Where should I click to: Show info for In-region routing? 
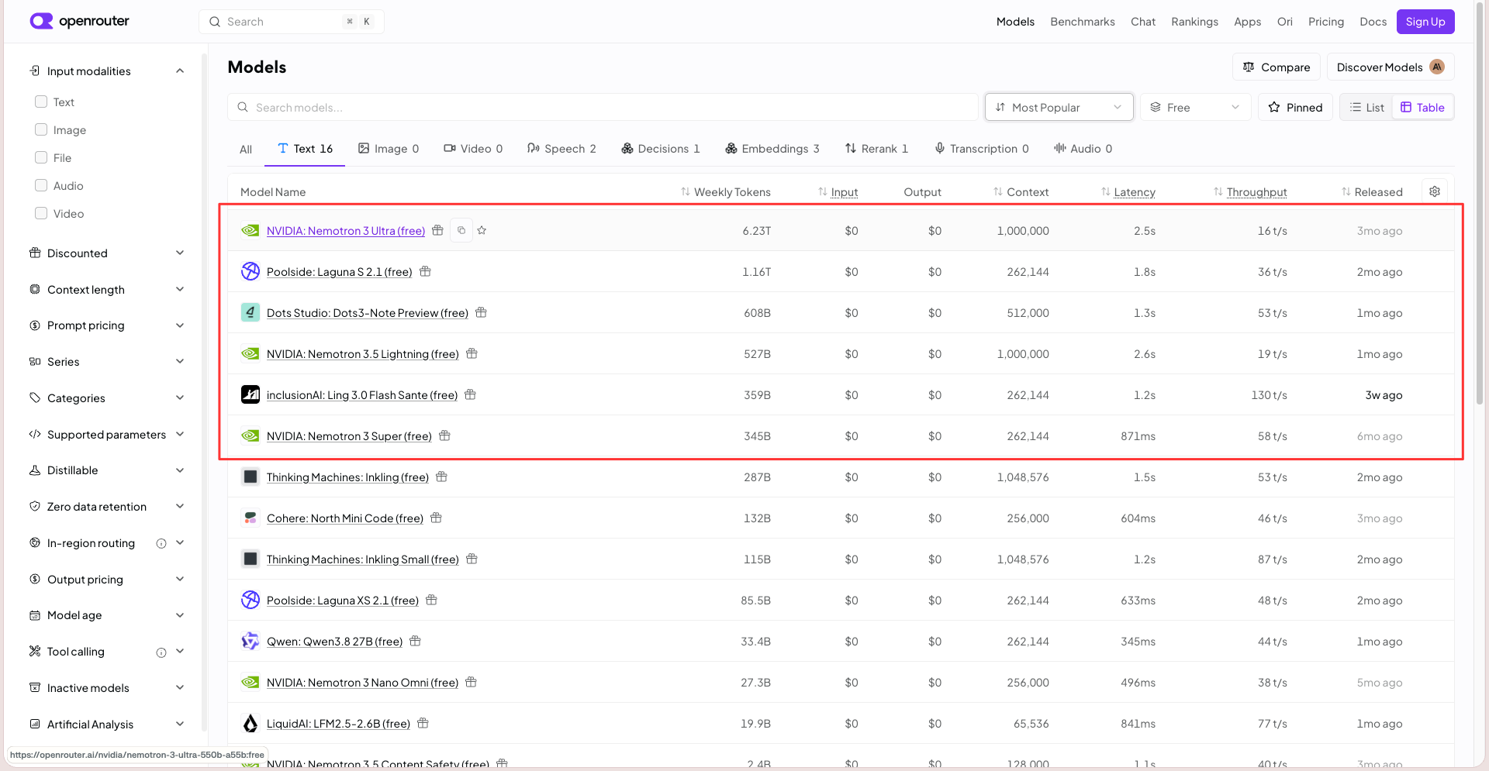[x=161, y=543]
